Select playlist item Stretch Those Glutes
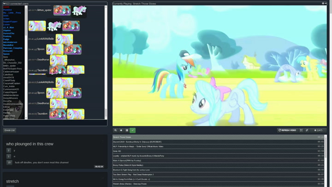332x187 pixels. (218, 137)
